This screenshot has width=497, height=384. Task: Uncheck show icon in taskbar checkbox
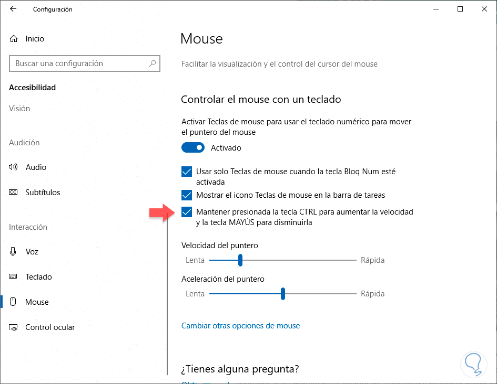pyautogui.click(x=187, y=195)
